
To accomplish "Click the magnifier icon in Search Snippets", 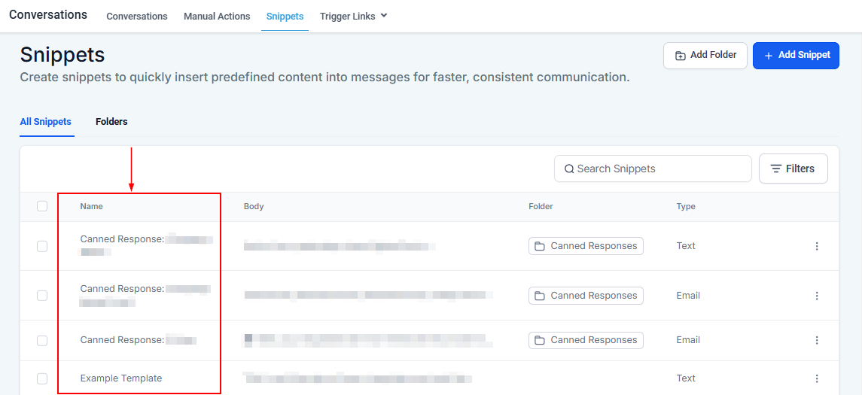I will (569, 169).
